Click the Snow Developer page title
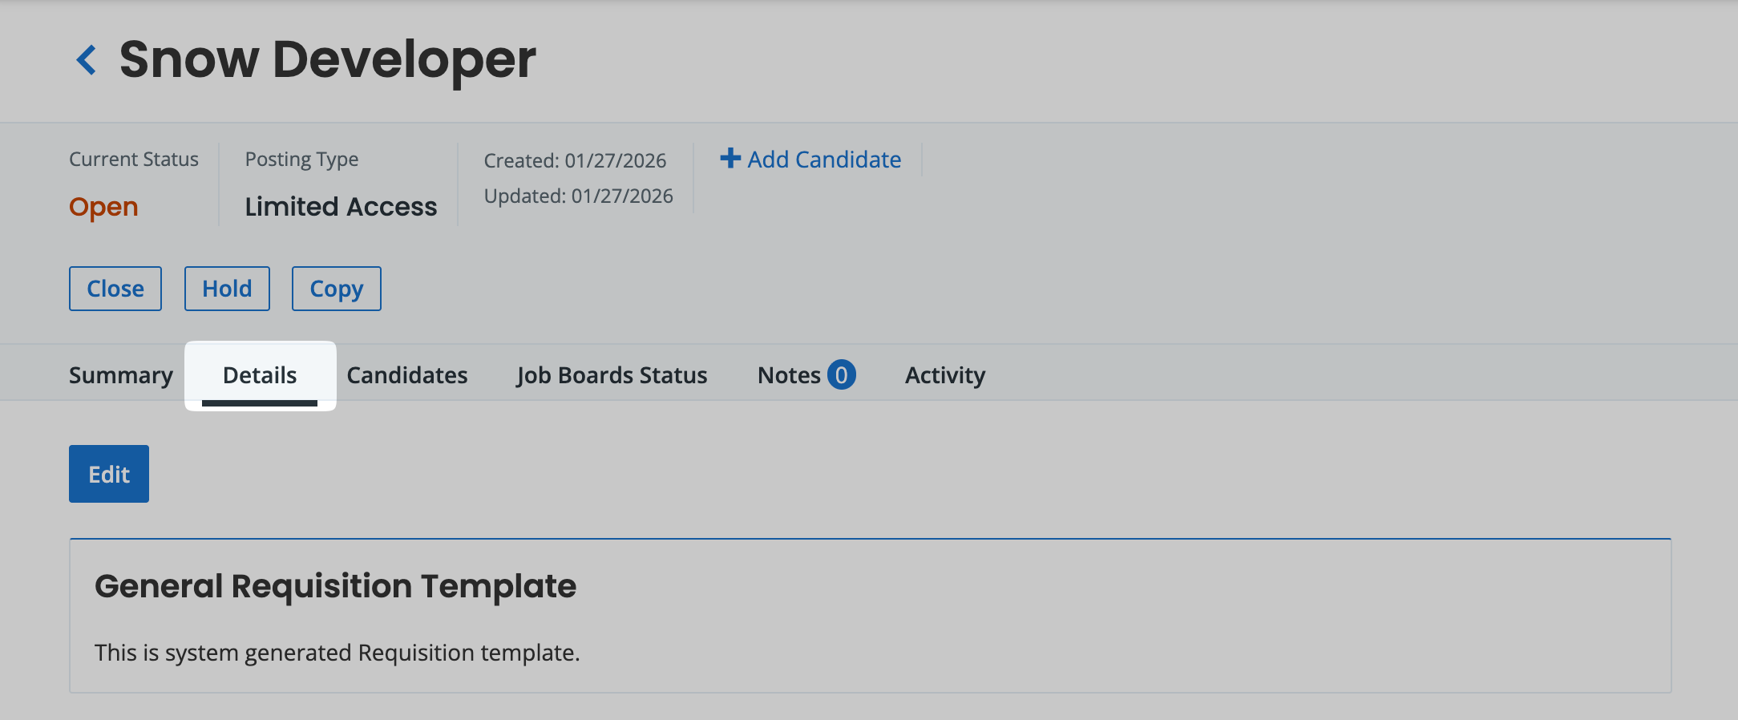The height and width of the screenshot is (720, 1738). coord(327,60)
